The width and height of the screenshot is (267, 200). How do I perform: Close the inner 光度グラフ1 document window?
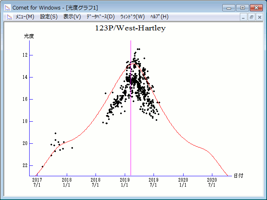[x=259, y=17]
